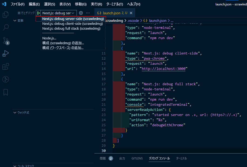The image size is (247, 167).
Task: Open the http://localhost:3000 link
Action: pos(163,69)
